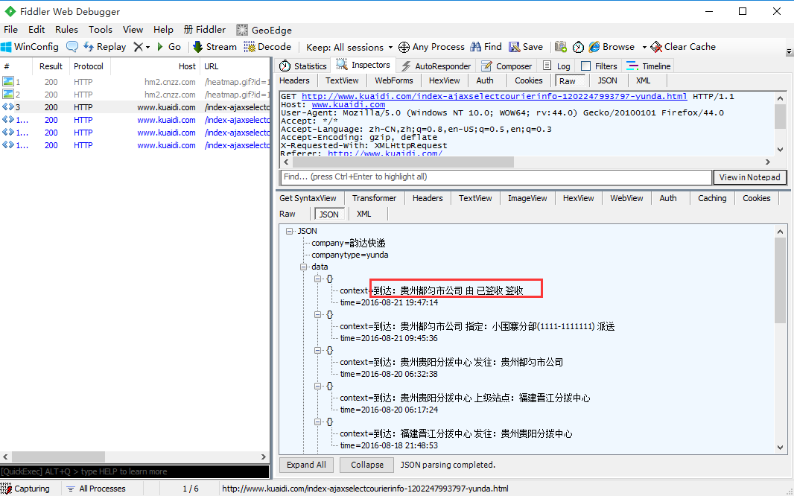Replay the selected session
Screen dimensions: 794x496
(x=105, y=47)
